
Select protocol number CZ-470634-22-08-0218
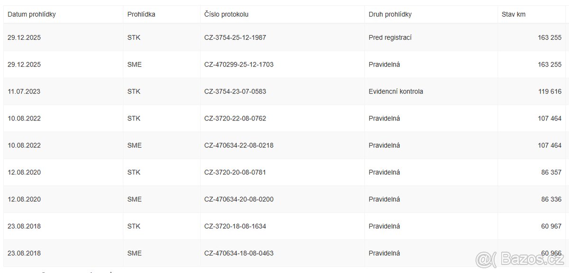[239, 146]
